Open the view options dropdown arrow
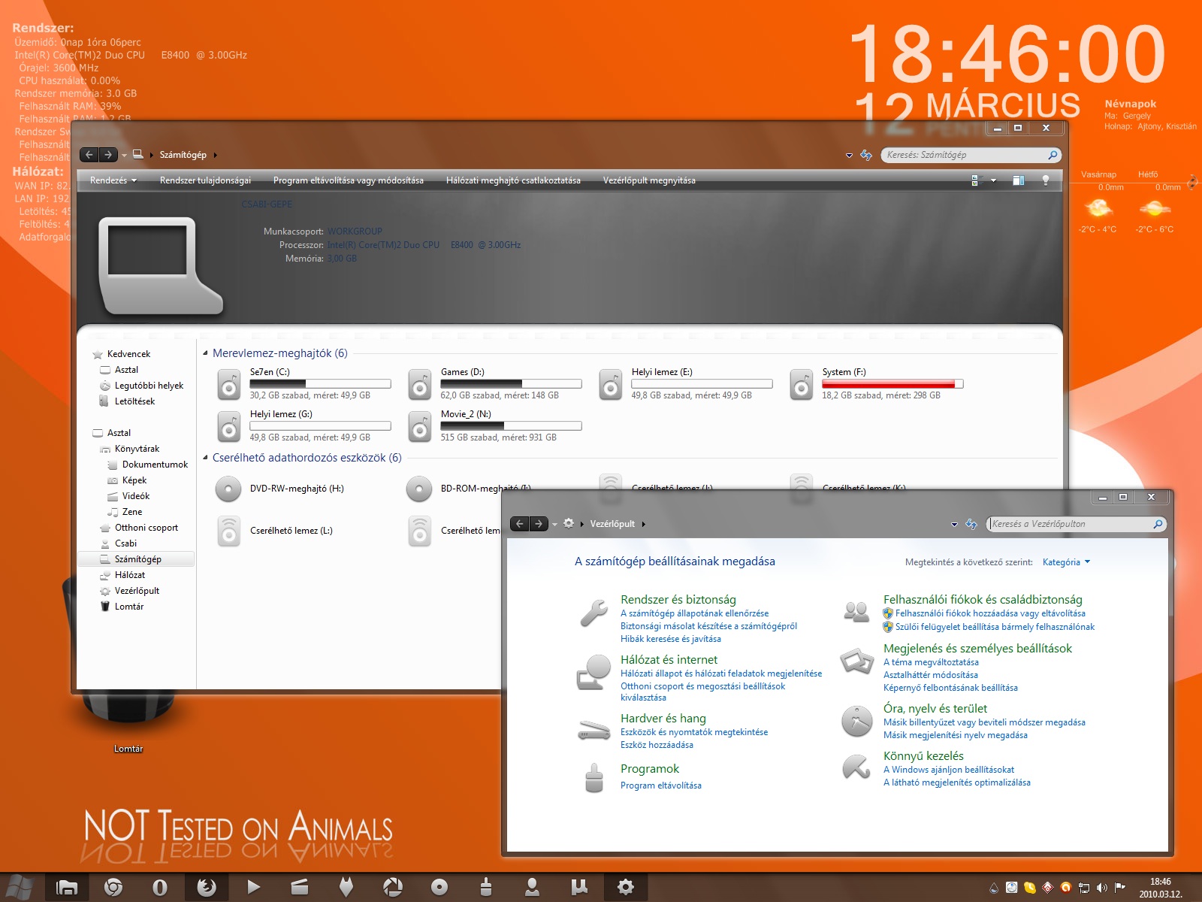 coord(993,180)
